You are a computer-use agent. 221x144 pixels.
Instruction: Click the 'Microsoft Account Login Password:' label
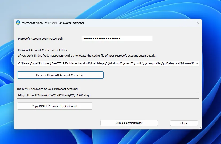[40, 39]
